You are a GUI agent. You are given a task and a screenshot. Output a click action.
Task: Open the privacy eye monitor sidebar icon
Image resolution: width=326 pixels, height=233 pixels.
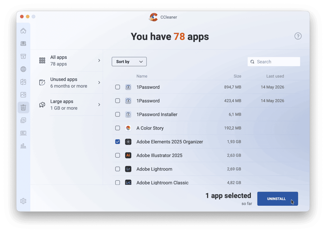(23, 43)
